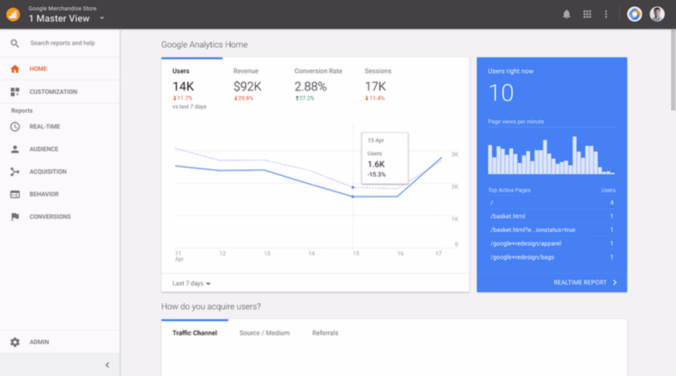Open the notifications bell
Screen dimensions: 676x376
[x=567, y=14]
